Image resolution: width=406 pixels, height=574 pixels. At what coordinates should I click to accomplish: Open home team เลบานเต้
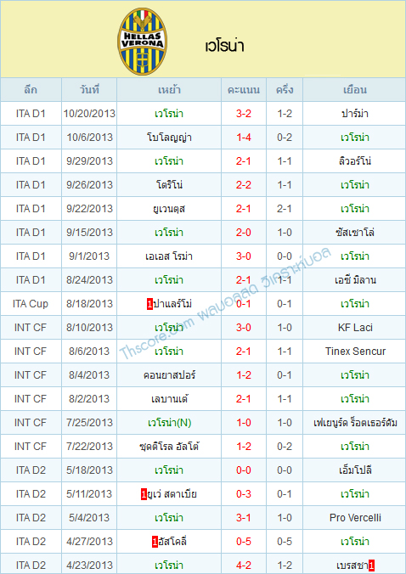point(169,399)
